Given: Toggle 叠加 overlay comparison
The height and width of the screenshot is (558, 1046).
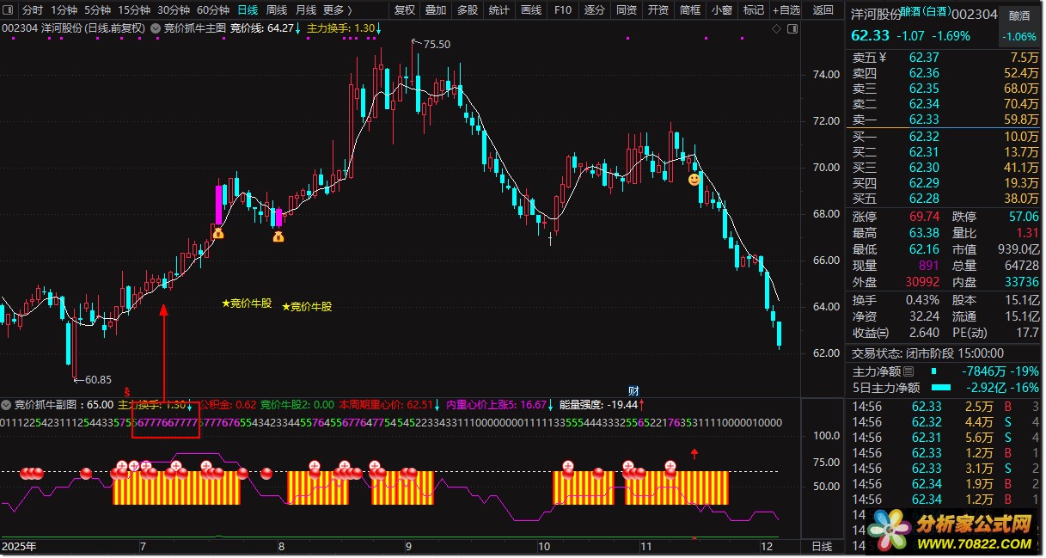Looking at the screenshot, I should click(x=436, y=10).
